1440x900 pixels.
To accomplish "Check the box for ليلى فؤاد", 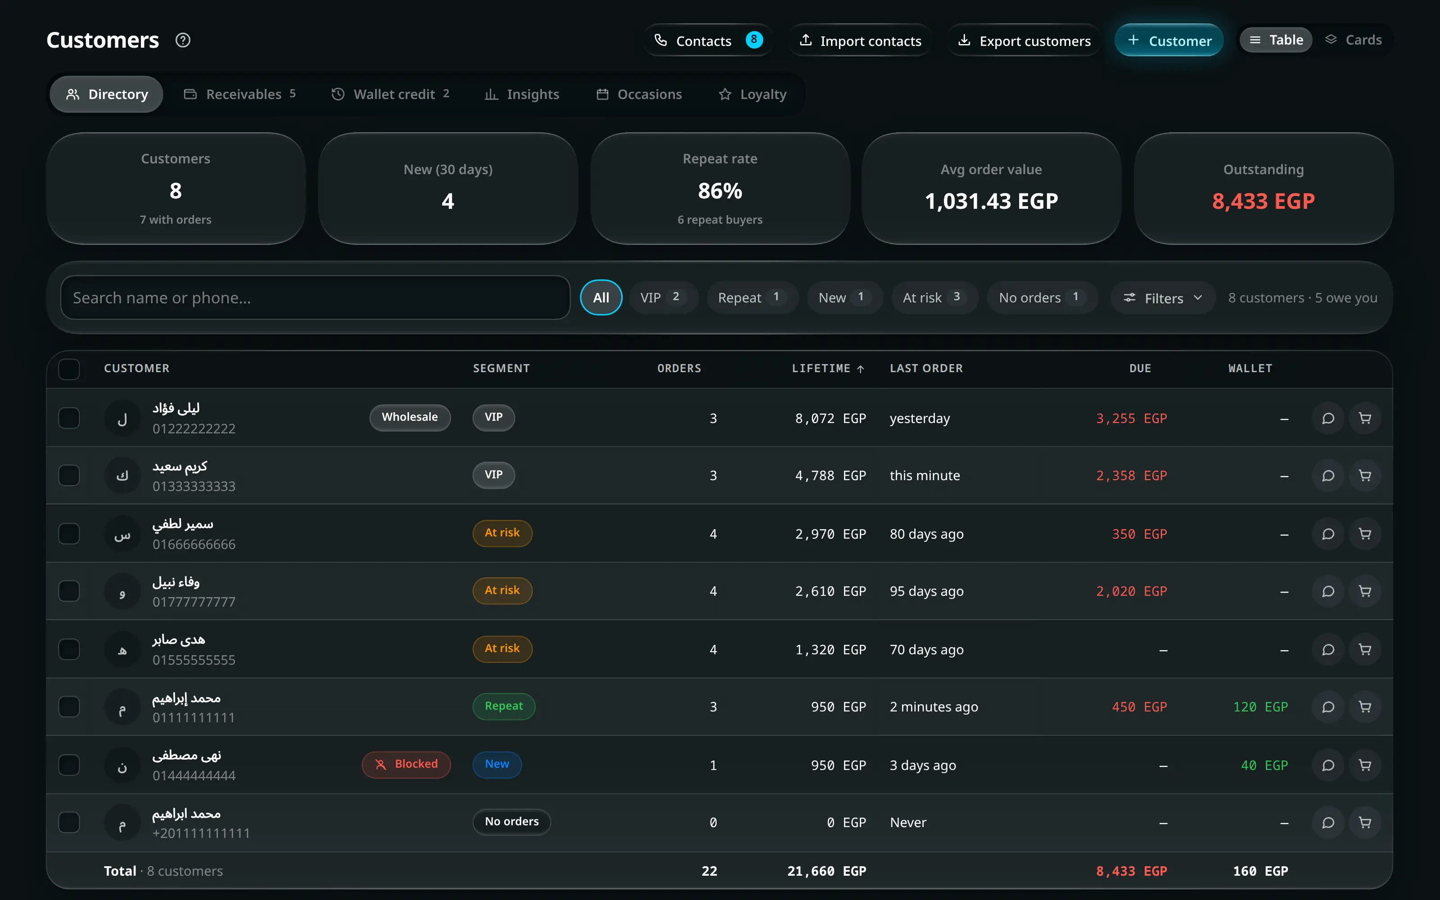I will [x=69, y=418].
